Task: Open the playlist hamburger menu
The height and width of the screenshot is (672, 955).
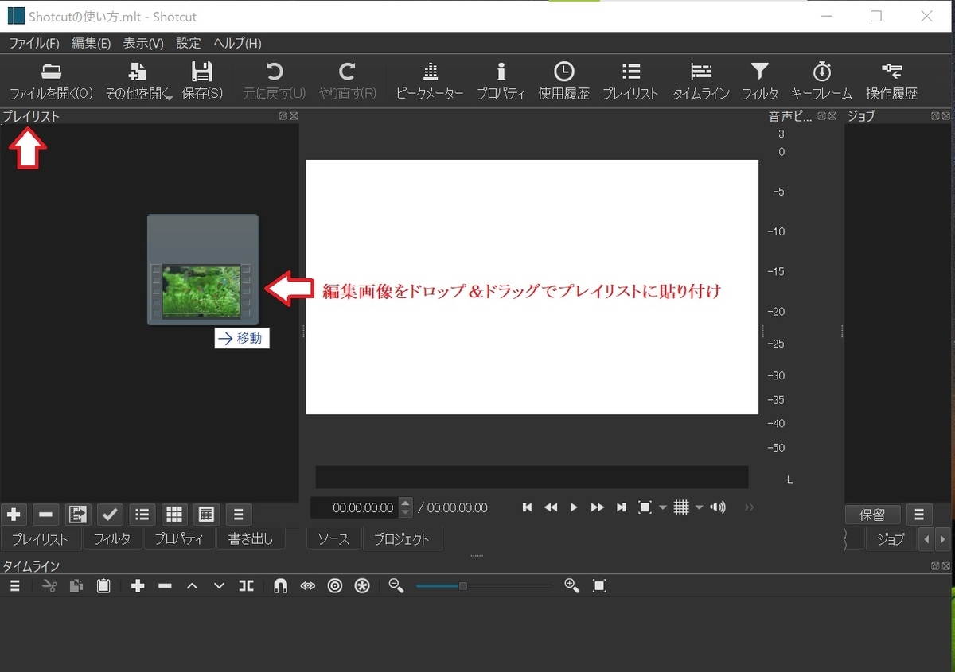Action: click(x=238, y=515)
